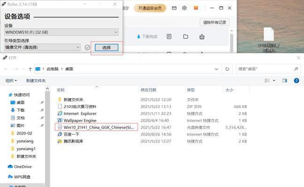
Task: Open the mail icon in the download manager window
Action: click(x=174, y=8)
